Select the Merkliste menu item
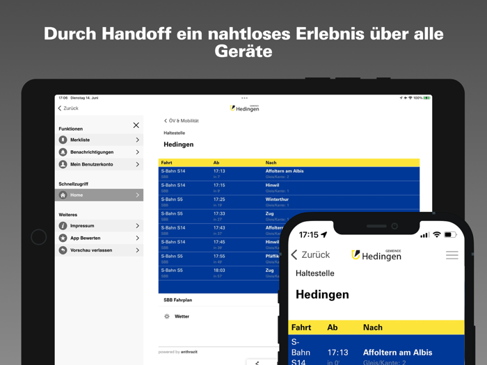Screen dimensions: 487x365 coord(99,140)
